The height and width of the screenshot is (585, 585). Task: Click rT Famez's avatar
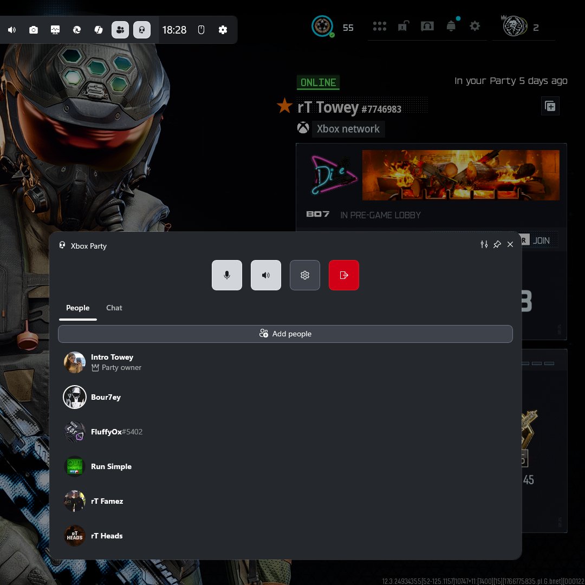(75, 501)
